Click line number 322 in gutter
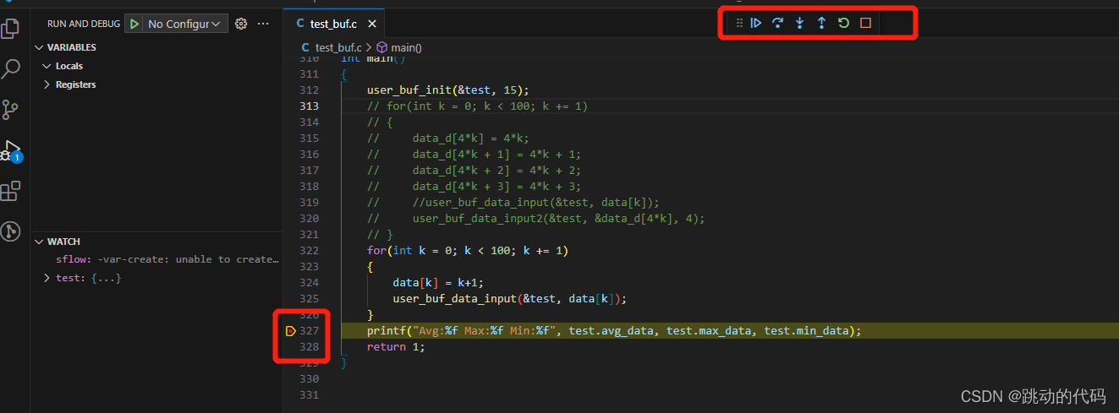The height and width of the screenshot is (413, 1119). tap(309, 251)
